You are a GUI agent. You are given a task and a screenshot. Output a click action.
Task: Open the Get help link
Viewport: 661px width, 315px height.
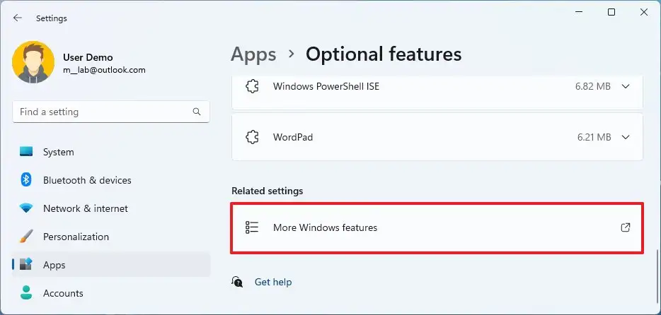[273, 282]
